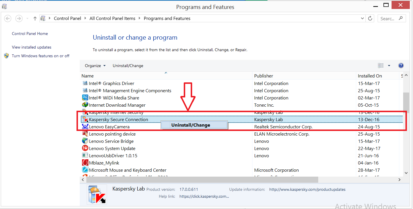
Task: Select Lenovo System Update icon
Action: pos(85,148)
